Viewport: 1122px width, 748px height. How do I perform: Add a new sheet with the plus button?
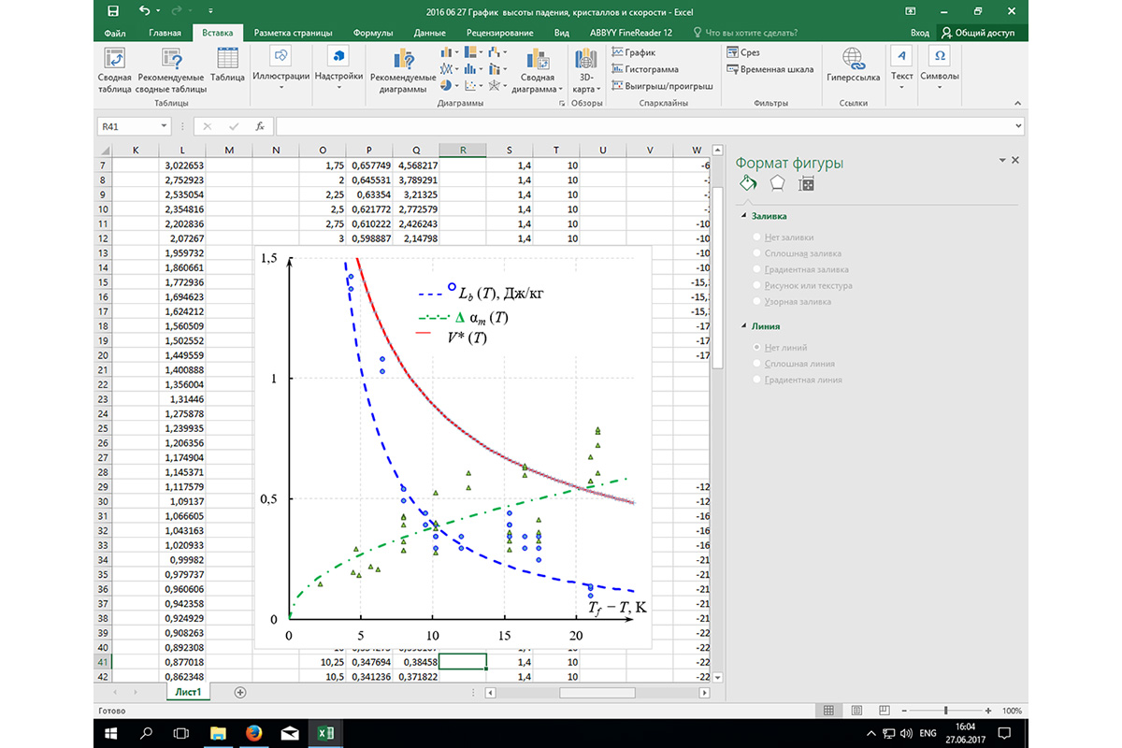point(240,692)
